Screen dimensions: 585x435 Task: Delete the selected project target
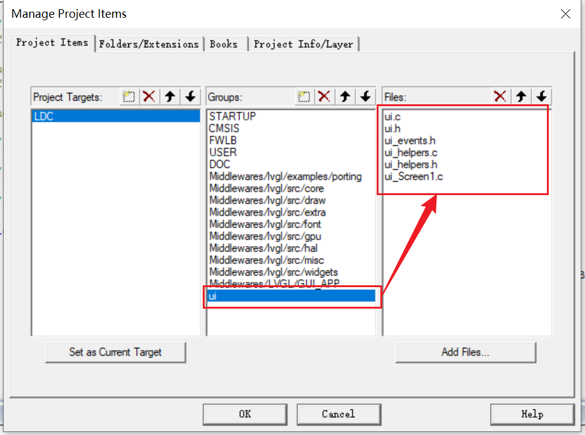(x=149, y=96)
